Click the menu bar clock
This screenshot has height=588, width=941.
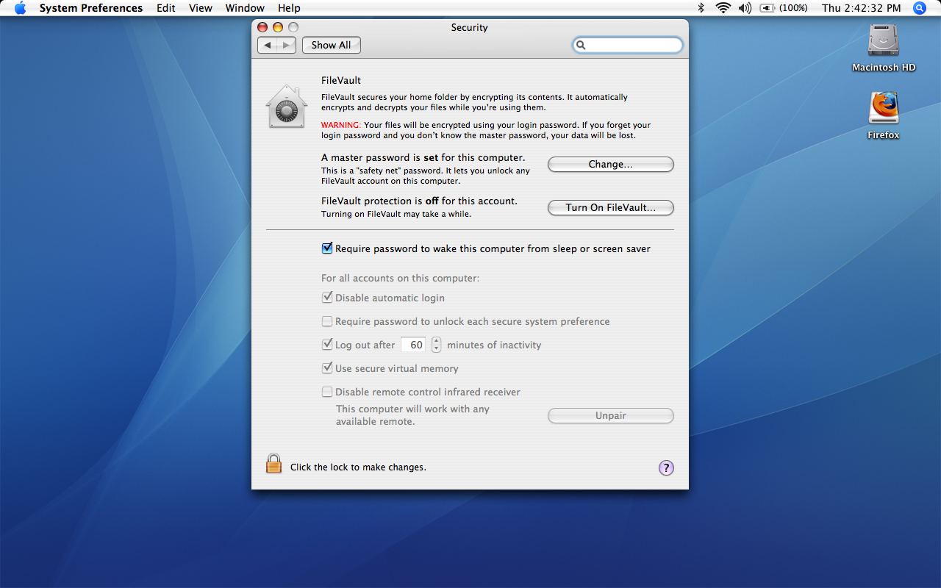pos(861,8)
